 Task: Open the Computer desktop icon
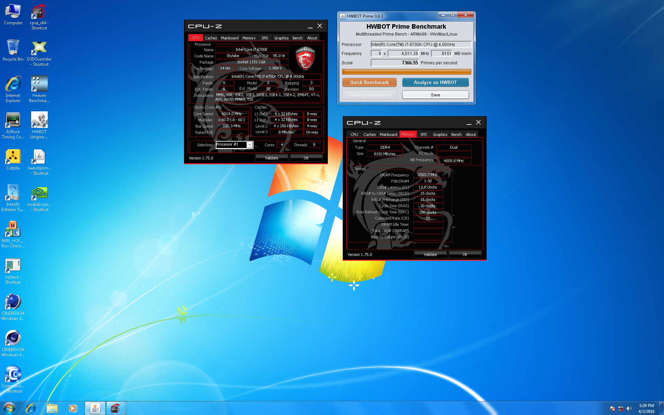[13, 15]
